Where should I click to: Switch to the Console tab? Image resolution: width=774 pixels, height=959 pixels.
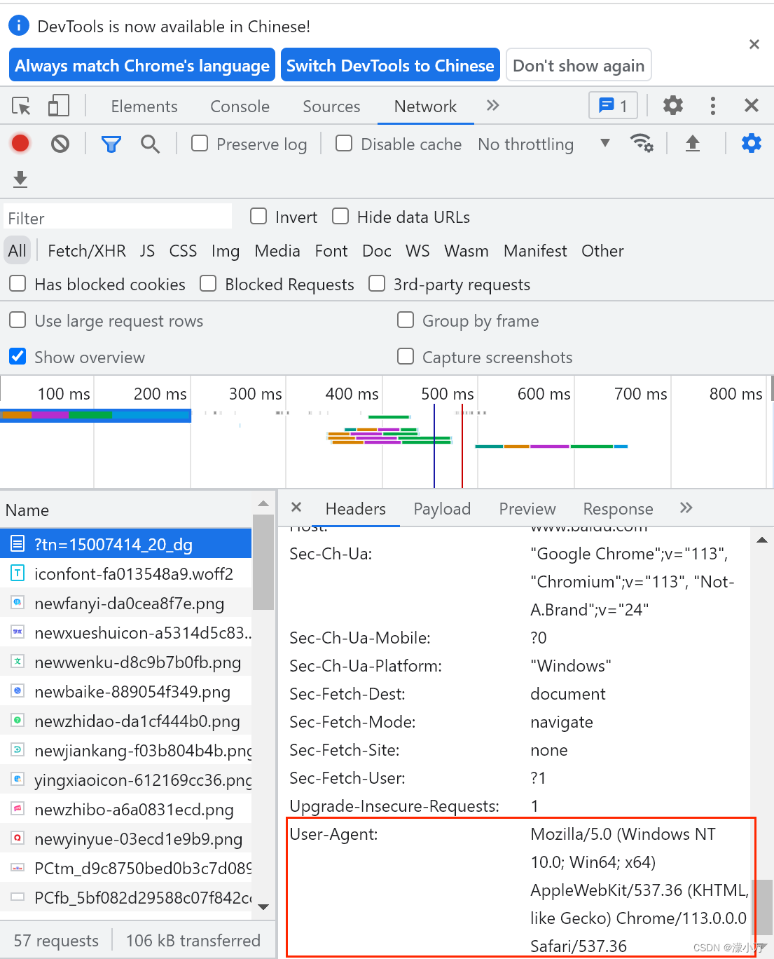pos(240,107)
